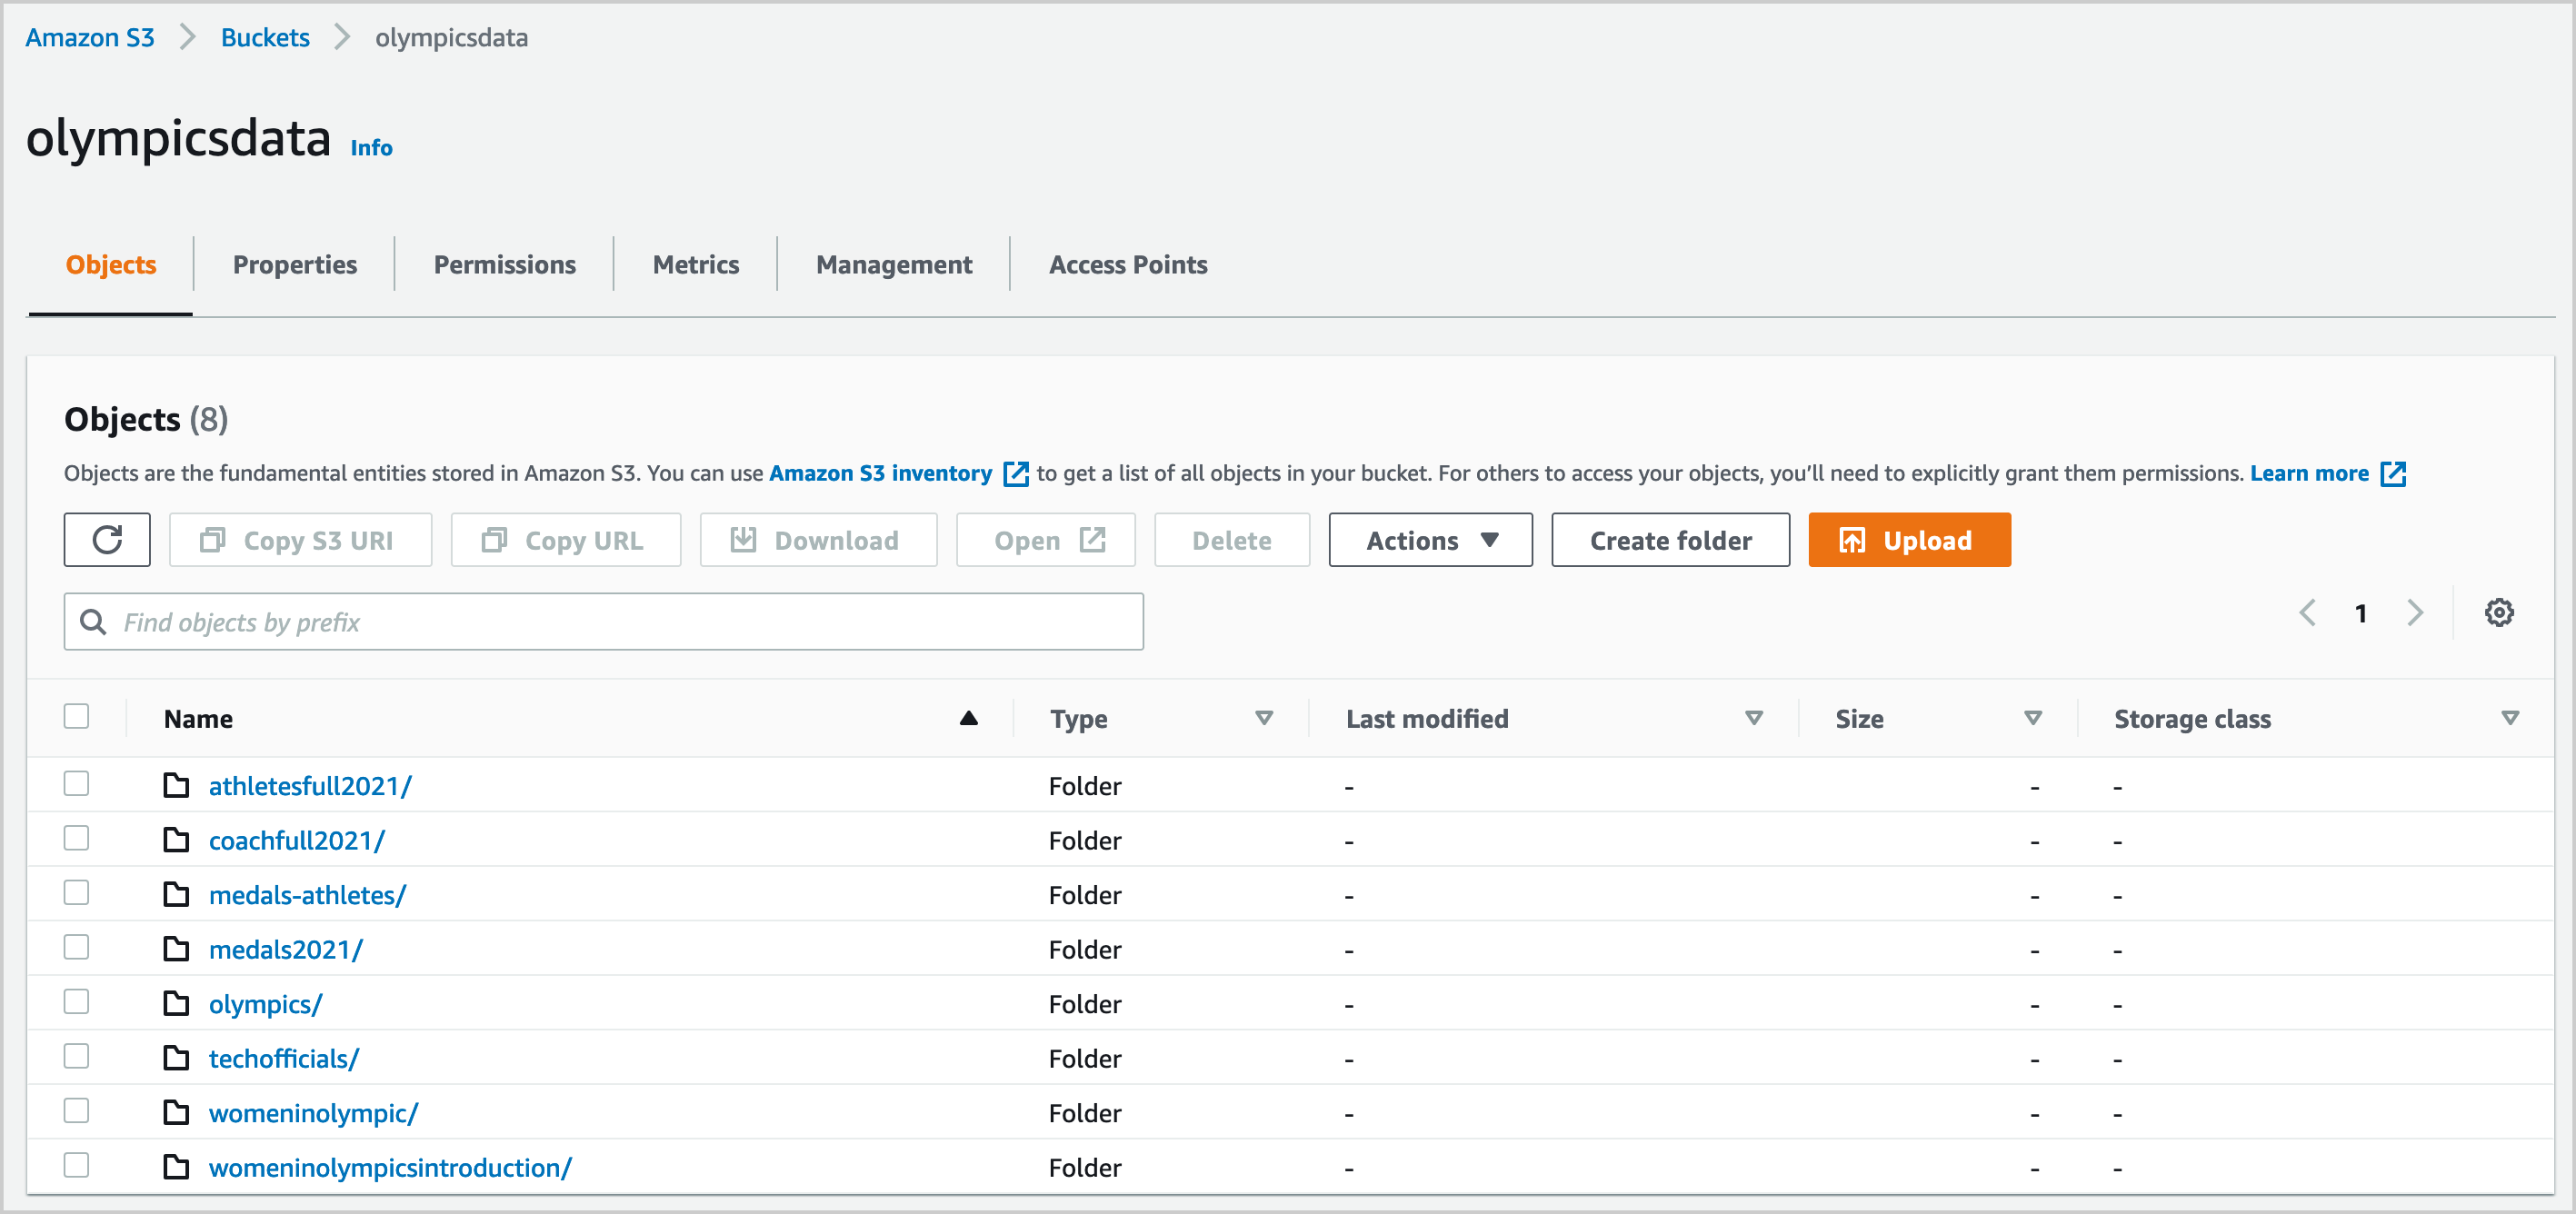Sort by Type column arrow
2576x1214 pixels.
pyautogui.click(x=1263, y=718)
